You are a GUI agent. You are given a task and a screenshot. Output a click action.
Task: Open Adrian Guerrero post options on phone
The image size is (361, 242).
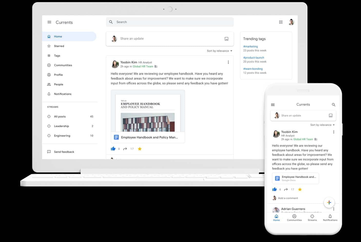tap(334, 209)
